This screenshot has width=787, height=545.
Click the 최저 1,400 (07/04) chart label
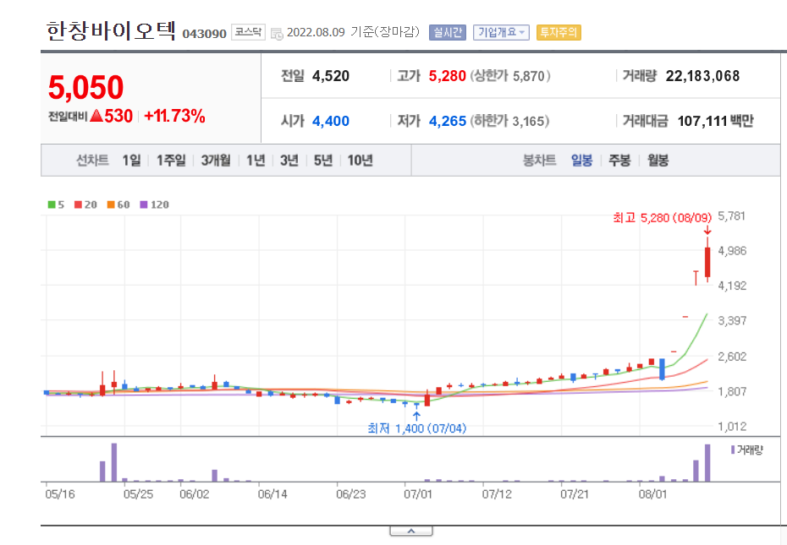pyautogui.click(x=416, y=428)
